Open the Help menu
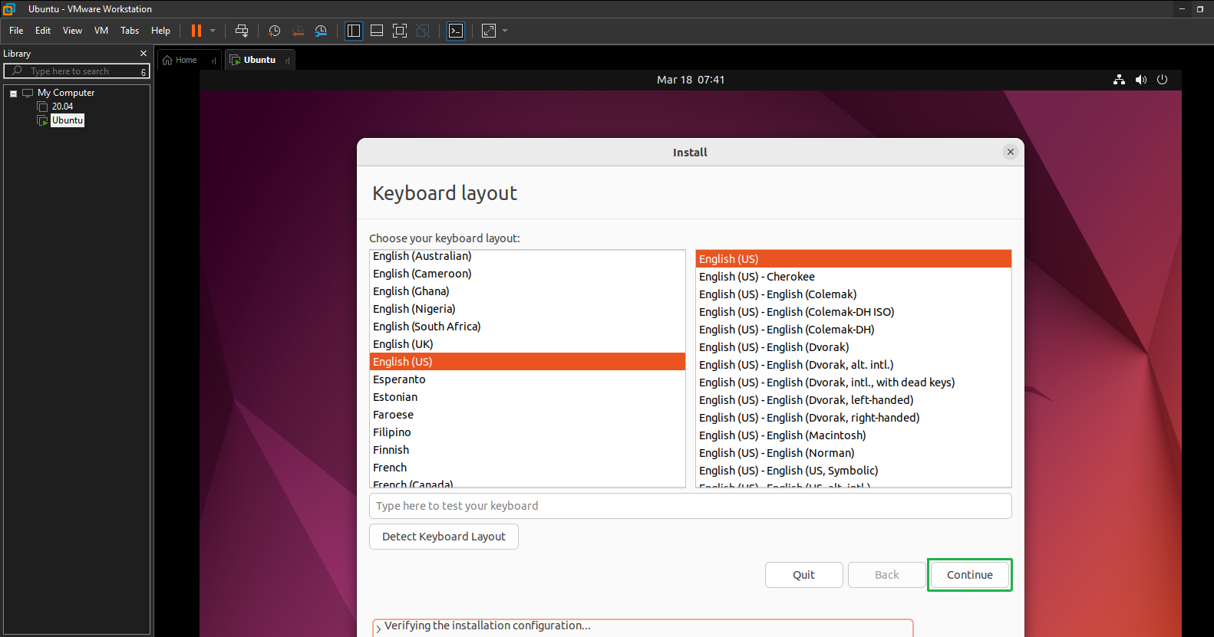 click(160, 31)
